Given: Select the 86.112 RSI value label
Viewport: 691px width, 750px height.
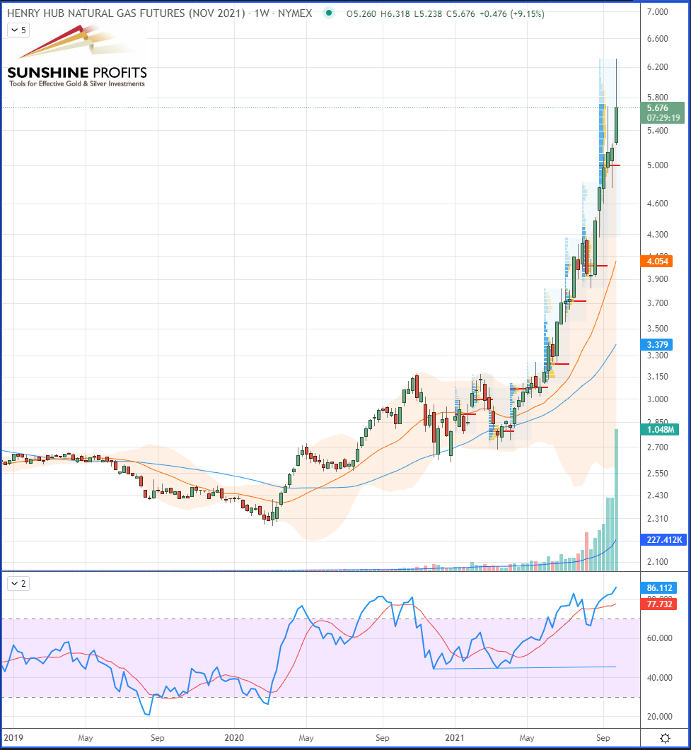Looking at the screenshot, I should click(x=659, y=588).
